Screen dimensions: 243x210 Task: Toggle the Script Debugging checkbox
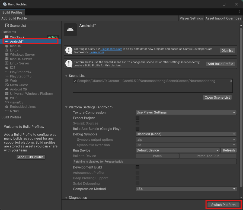pyautogui.click(x=138, y=183)
